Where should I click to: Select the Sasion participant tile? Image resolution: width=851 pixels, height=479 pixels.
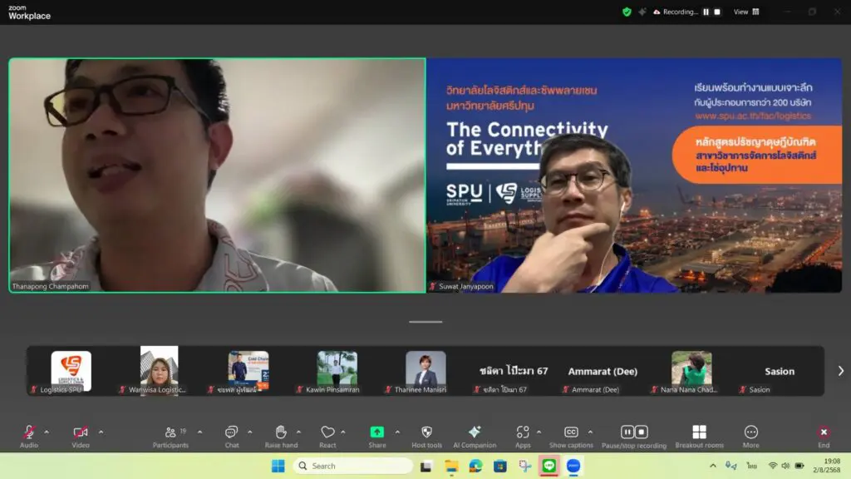tap(780, 371)
